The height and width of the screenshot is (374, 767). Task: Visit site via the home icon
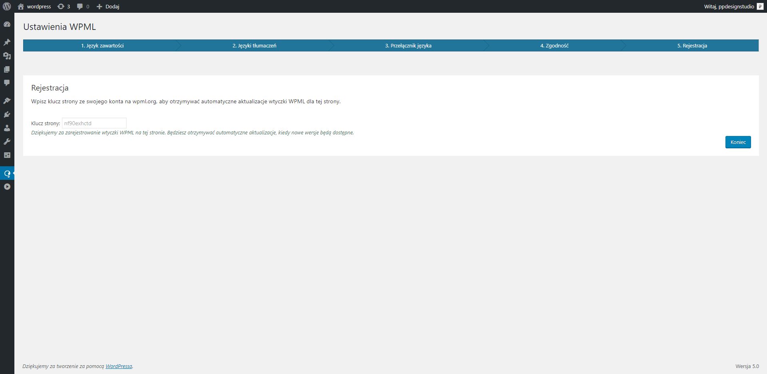tap(21, 6)
